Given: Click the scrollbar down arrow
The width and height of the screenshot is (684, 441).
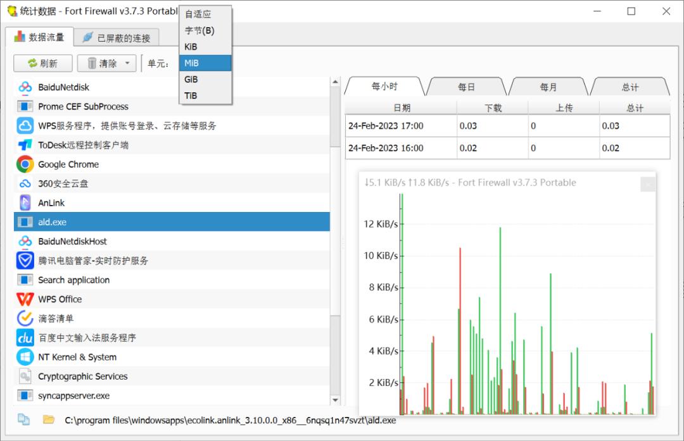Looking at the screenshot, I should (336, 399).
